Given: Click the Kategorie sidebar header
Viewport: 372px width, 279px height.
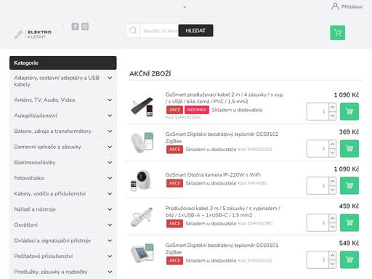Looking at the screenshot, I should 63,63.
